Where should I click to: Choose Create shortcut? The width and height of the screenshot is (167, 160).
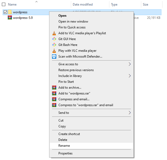click(x=91, y=134)
